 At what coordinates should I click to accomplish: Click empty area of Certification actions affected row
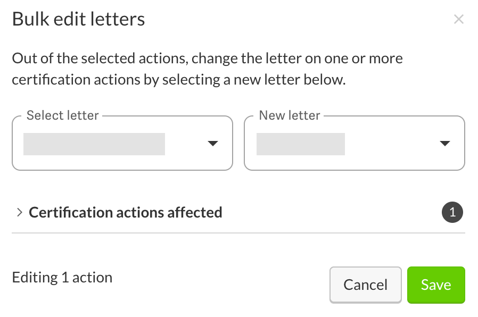point(330,213)
